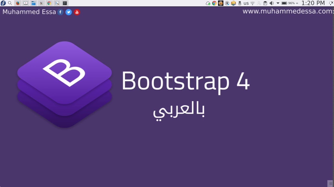The height and width of the screenshot is (187, 334).
Task: Click the bottom-right corner menu handle
Action: point(331,183)
